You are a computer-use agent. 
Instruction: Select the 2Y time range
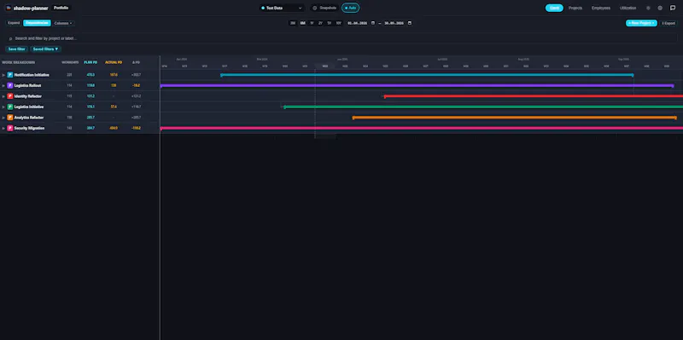(x=320, y=23)
